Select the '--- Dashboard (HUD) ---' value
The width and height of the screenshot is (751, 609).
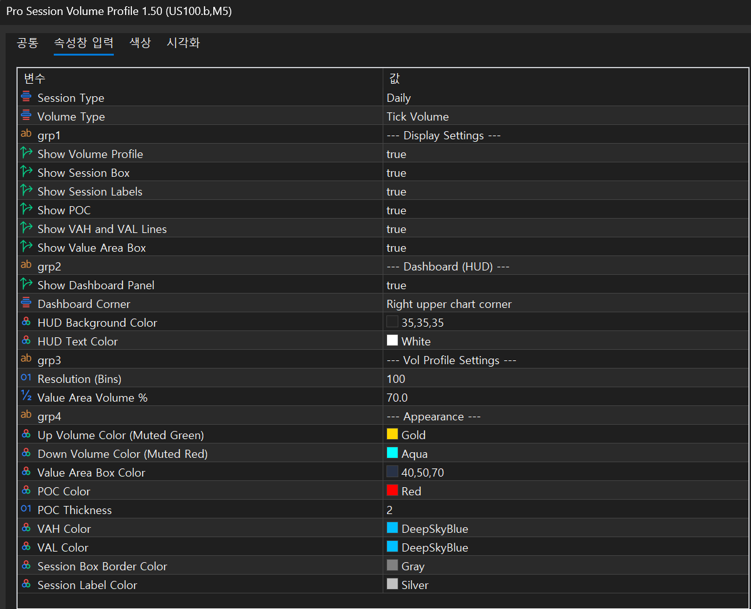click(448, 267)
